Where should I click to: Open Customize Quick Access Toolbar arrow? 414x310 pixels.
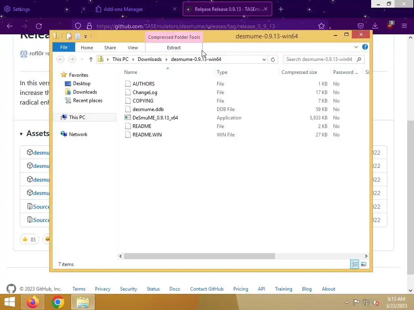pyautogui.click(x=86, y=37)
